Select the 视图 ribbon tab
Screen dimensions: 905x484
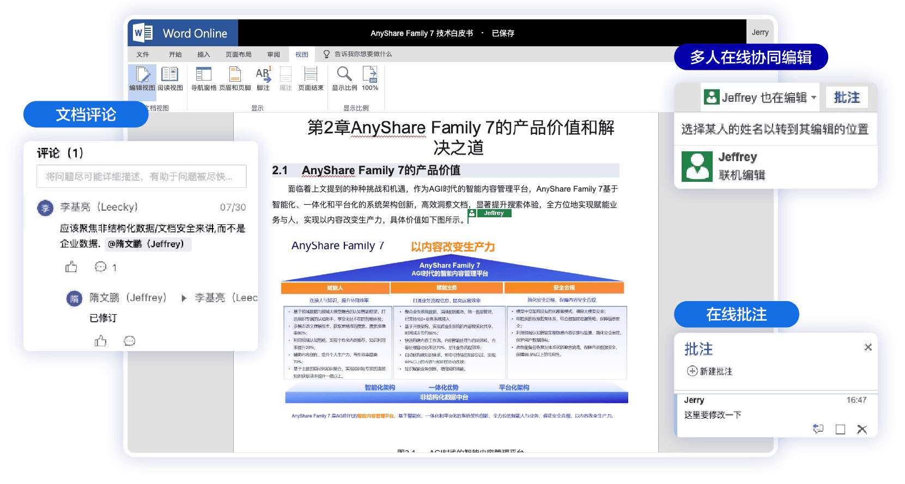(302, 54)
